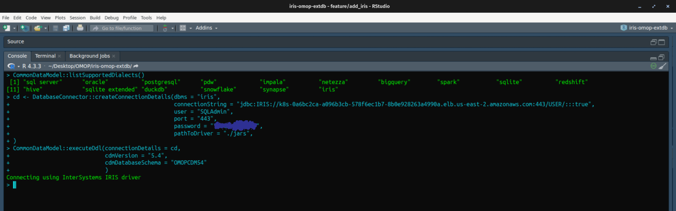Click the ~/Desktop/OMOP/iris-omop-extdb/ path
Image resolution: width=676 pixels, height=211 pixels.
click(90, 66)
